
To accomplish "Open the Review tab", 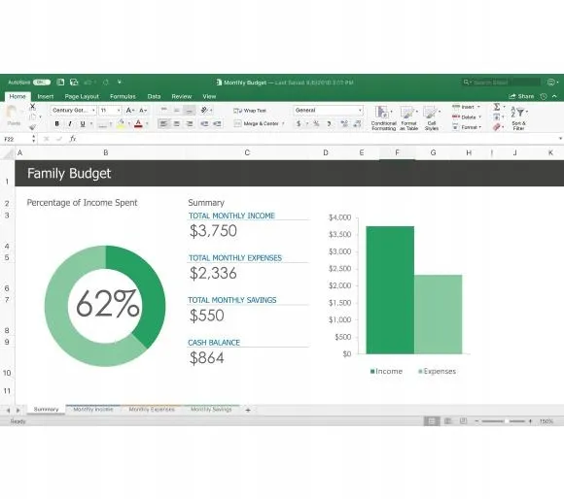I will pyautogui.click(x=182, y=96).
